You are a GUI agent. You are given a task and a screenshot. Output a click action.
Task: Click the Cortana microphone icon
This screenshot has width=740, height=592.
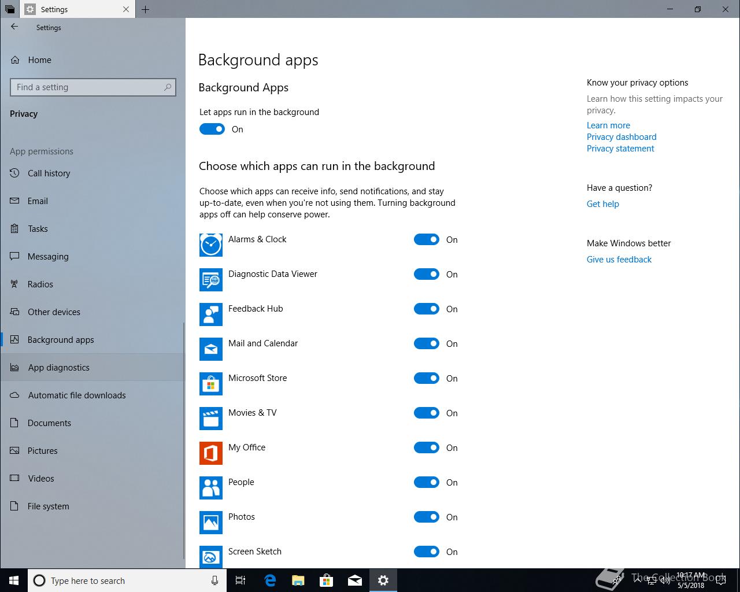[x=214, y=580]
